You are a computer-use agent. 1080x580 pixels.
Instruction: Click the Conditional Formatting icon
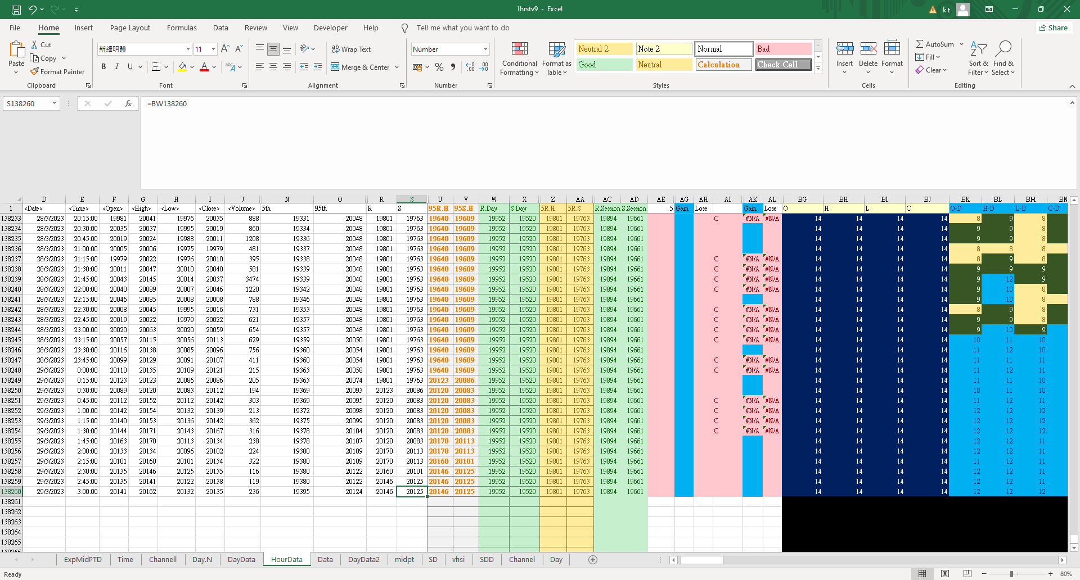(x=519, y=49)
